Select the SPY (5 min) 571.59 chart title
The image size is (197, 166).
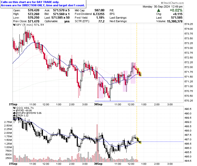coord(30,25)
